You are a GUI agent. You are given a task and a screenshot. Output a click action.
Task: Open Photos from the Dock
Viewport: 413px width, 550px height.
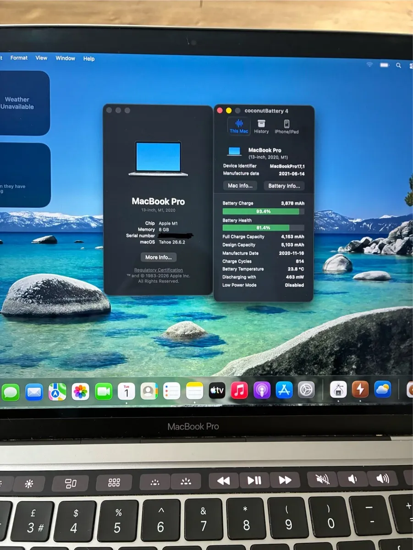coord(80,392)
